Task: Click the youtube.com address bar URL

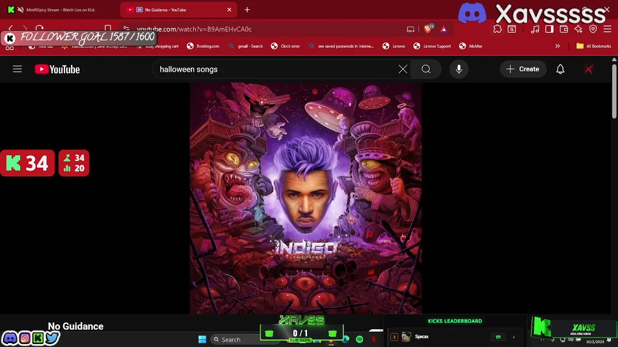Action: click(x=194, y=29)
